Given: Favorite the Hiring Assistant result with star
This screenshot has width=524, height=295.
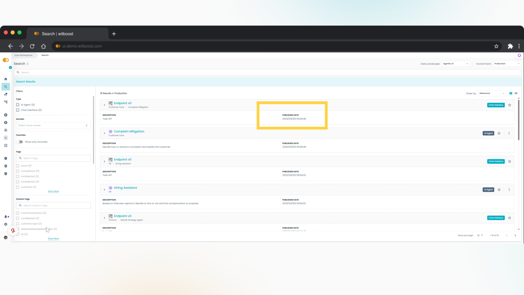Looking at the screenshot, I should coord(499,190).
